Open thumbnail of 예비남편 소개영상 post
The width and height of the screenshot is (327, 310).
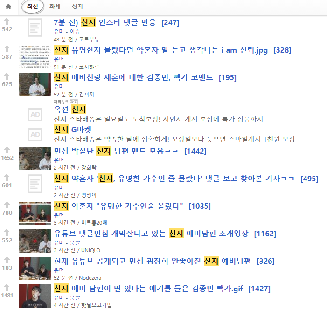click(35, 241)
